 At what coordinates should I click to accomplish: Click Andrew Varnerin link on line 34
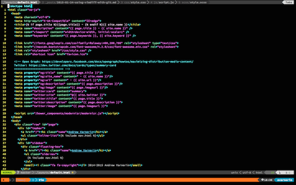(80, 132)
